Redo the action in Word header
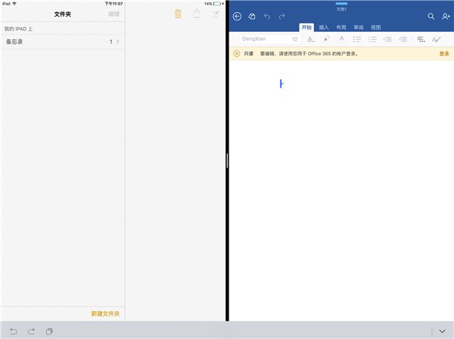This screenshot has width=454, height=339. (x=281, y=17)
